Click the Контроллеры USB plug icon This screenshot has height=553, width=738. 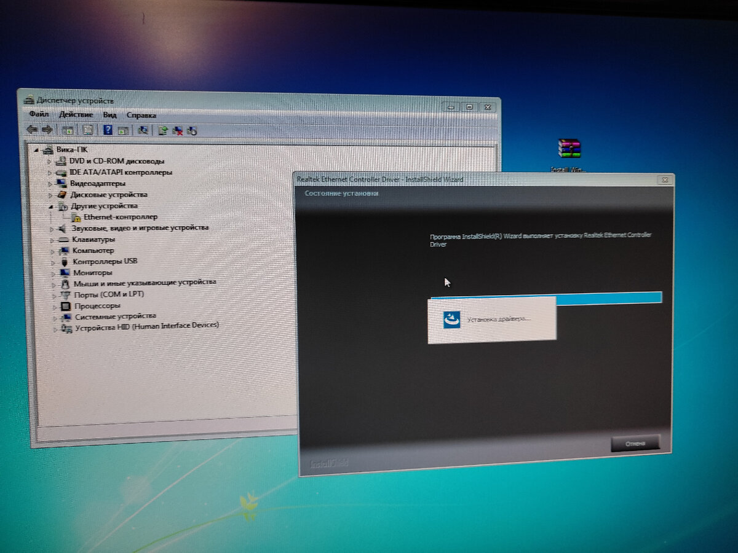pyautogui.click(x=64, y=261)
